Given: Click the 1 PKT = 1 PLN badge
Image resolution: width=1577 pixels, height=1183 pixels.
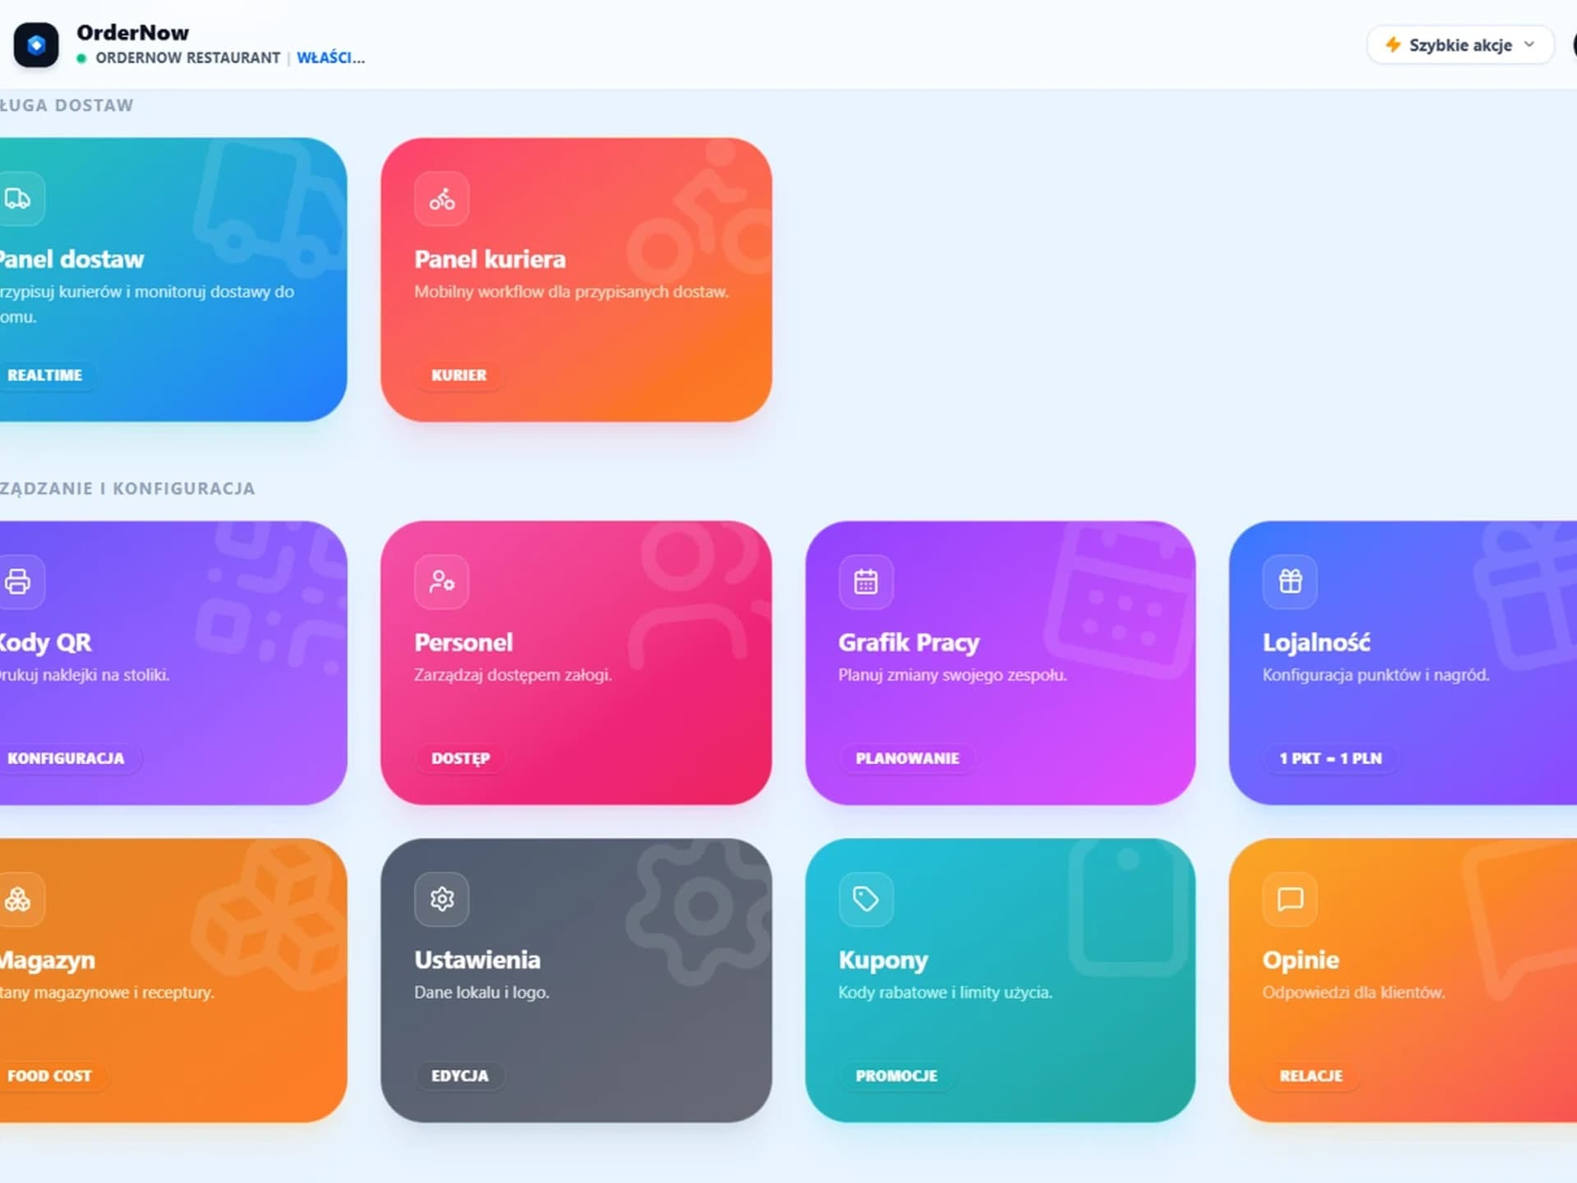Looking at the screenshot, I should (1331, 758).
